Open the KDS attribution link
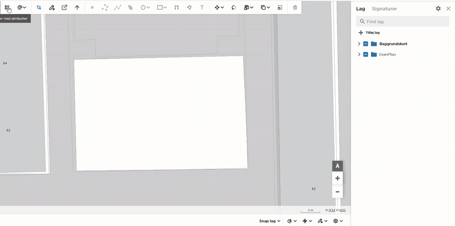Screen dimensions: 455x226 pyautogui.click(x=342, y=210)
